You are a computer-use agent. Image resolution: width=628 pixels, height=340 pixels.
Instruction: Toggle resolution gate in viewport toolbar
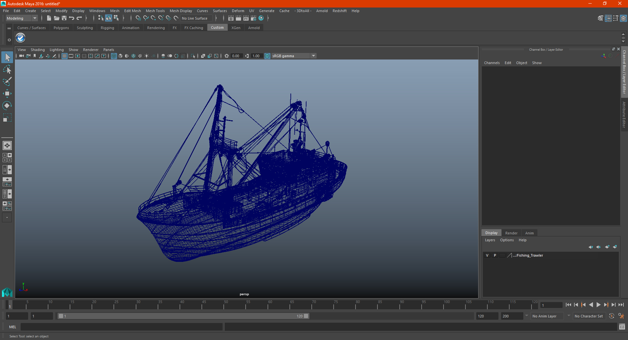[x=78, y=56]
